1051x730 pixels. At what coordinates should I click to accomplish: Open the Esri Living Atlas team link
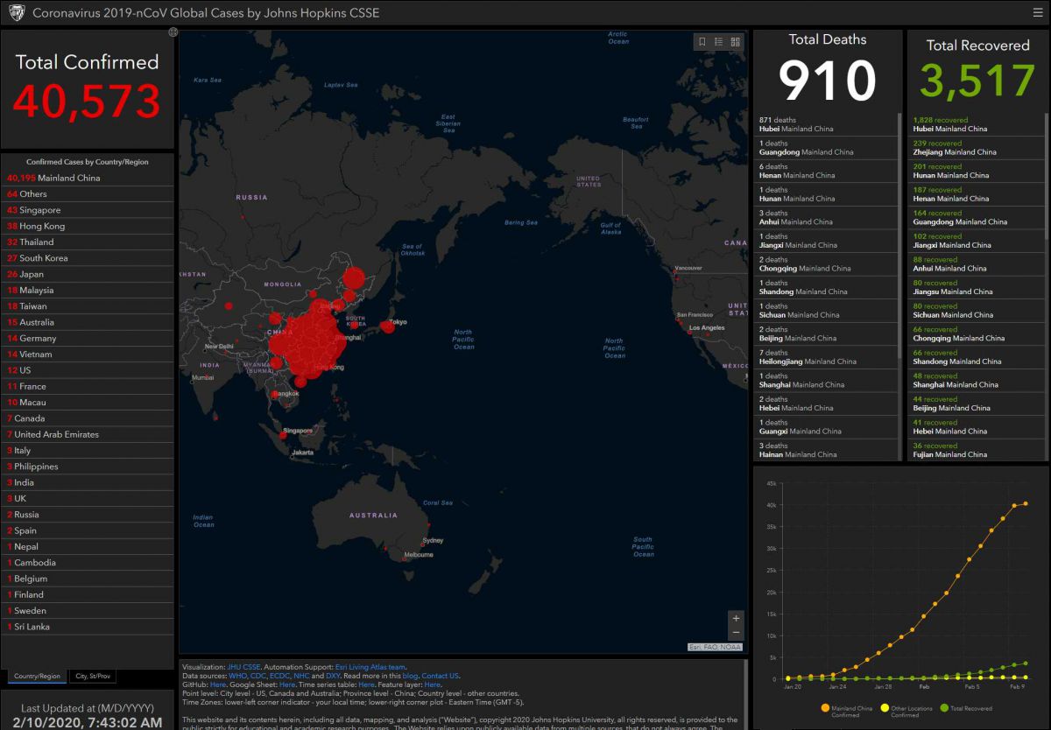[x=370, y=667]
